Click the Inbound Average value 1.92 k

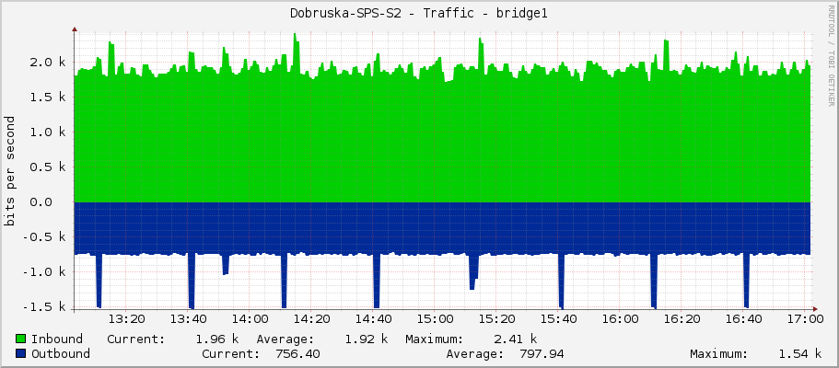pyautogui.click(x=366, y=339)
